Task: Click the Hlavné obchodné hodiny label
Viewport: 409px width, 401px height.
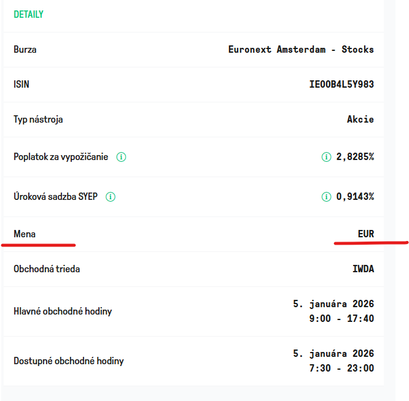Action: [x=63, y=311]
